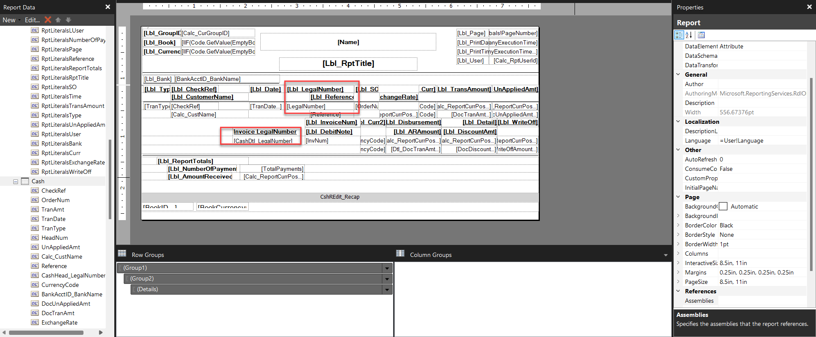Click the ConsumeContainerWhitespace False value

pyautogui.click(x=762, y=169)
